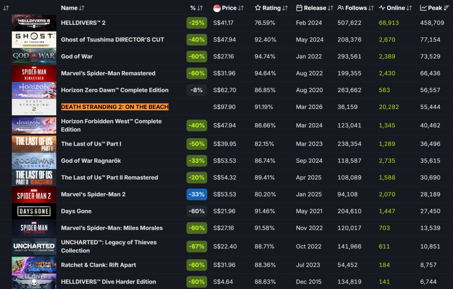The width and height of the screenshot is (453, 289).
Task: Click the calendar icon in Release header
Action: (299, 8)
